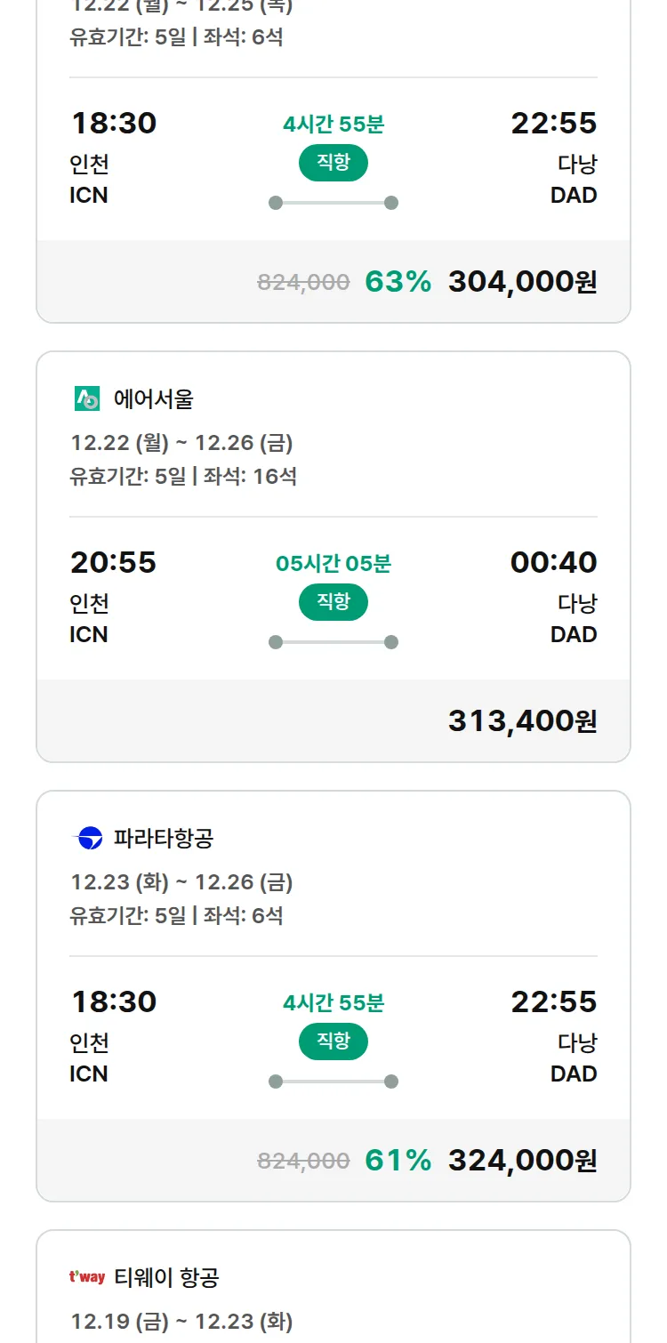Tap the 티웨이 항공 airline name
Image resolution: width=667 pixels, height=1343 pixels.
(x=166, y=1277)
